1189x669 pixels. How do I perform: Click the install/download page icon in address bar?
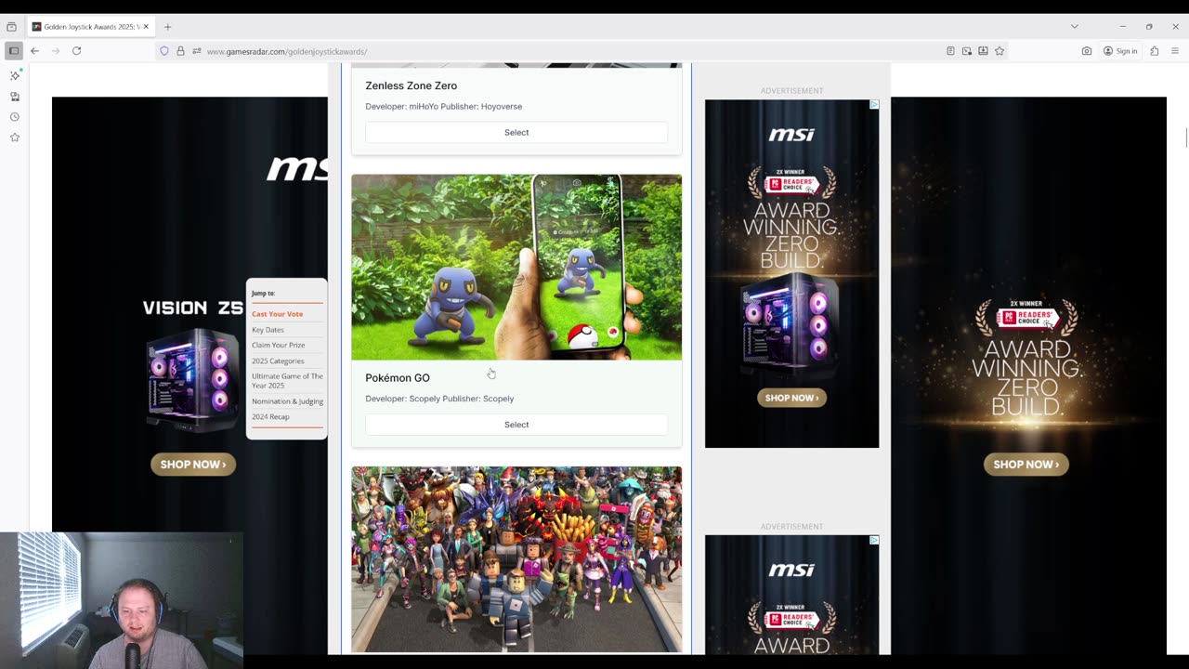point(983,51)
